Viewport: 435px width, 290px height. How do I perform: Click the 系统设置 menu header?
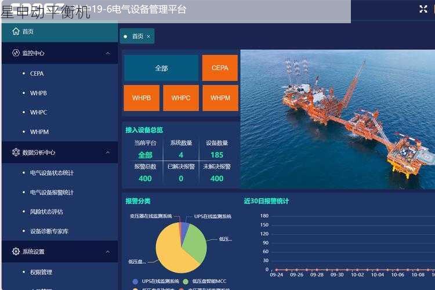coord(60,252)
